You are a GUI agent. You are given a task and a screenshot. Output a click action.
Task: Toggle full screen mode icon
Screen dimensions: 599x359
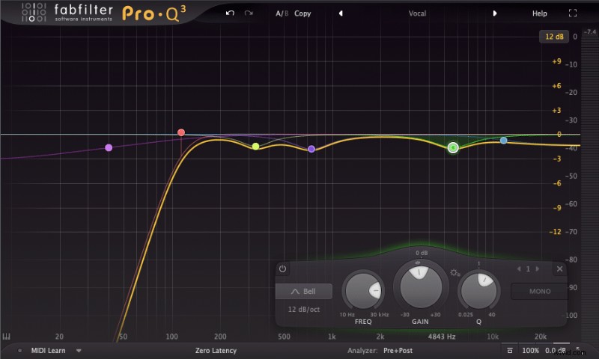pos(572,13)
